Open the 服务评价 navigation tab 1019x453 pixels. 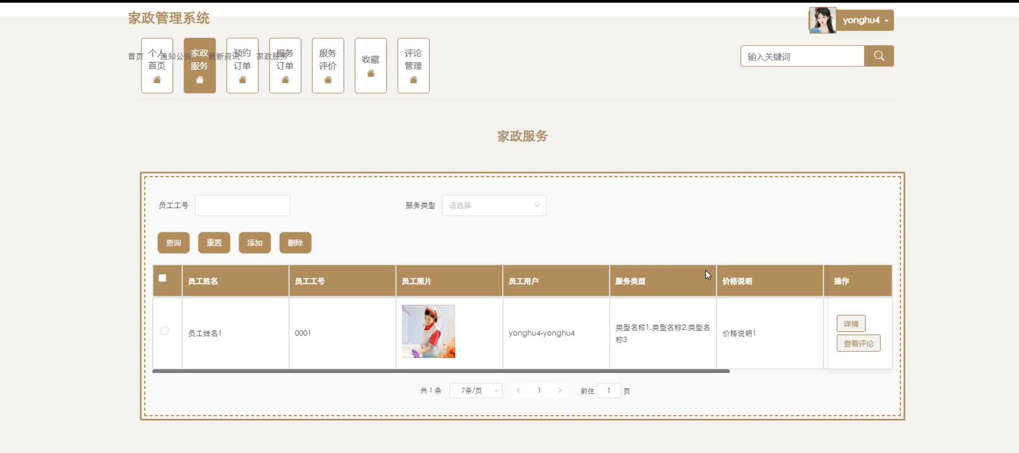pyautogui.click(x=328, y=66)
